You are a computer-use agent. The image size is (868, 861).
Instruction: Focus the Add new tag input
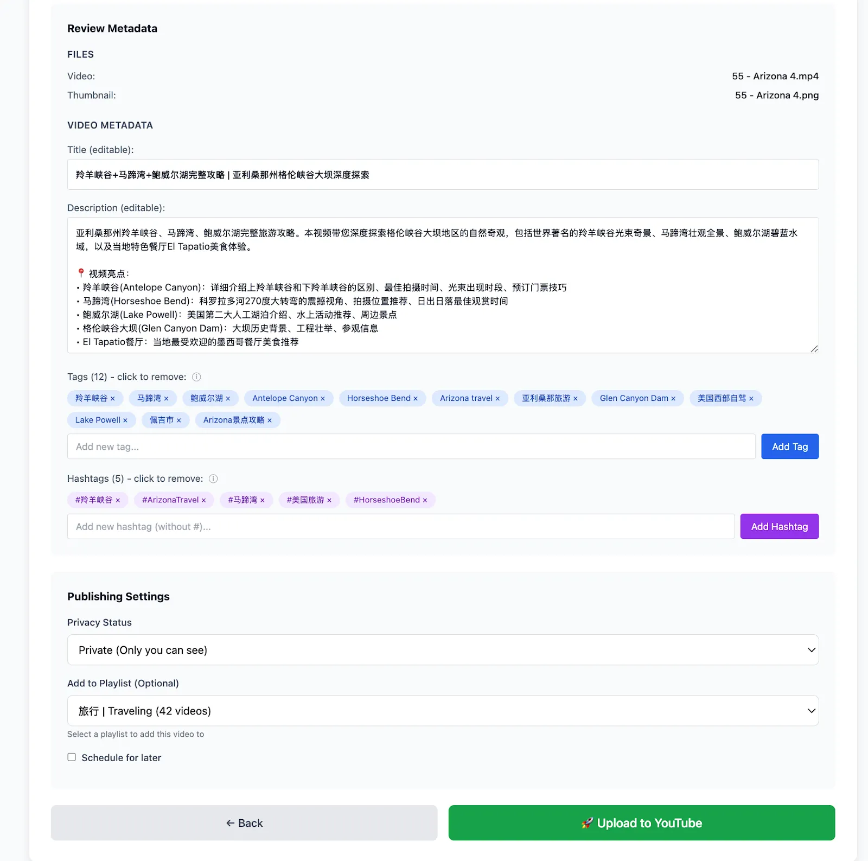point(411,447)
